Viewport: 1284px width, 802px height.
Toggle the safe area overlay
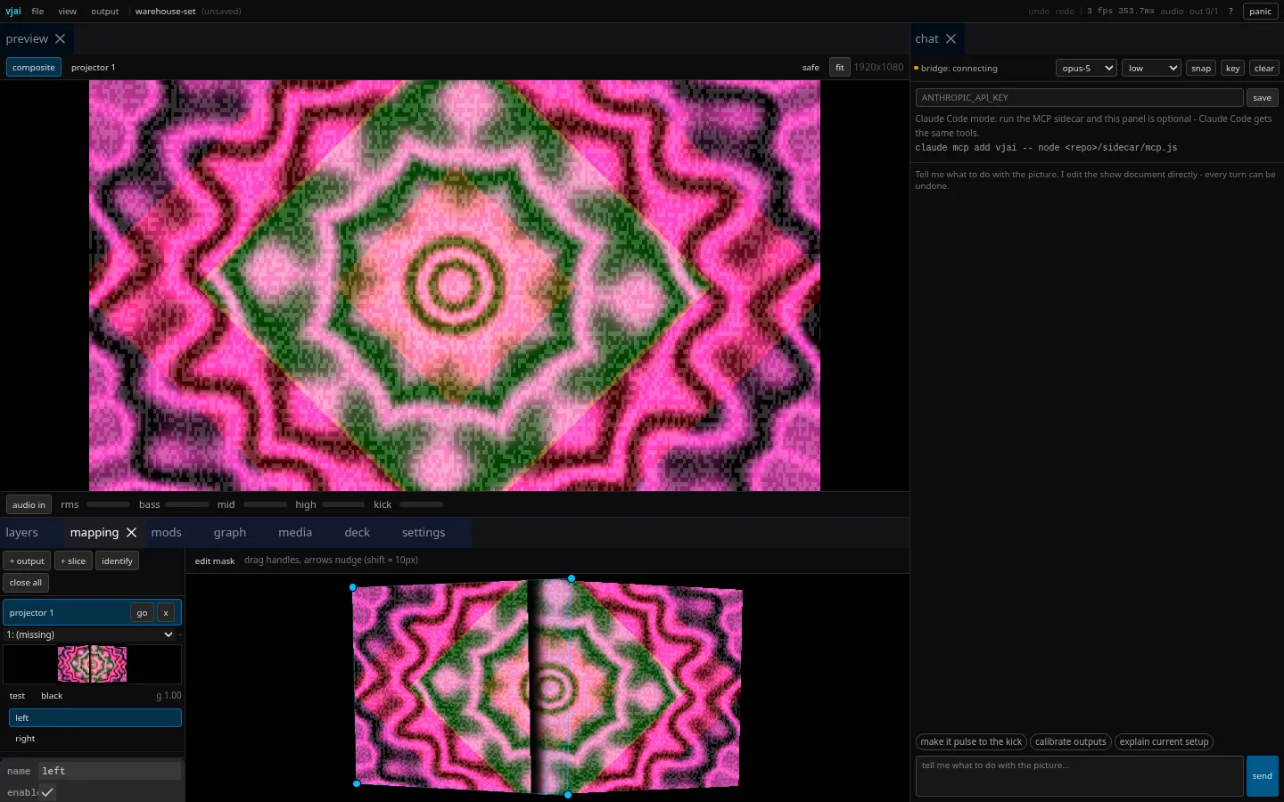(x=811, y=68)
